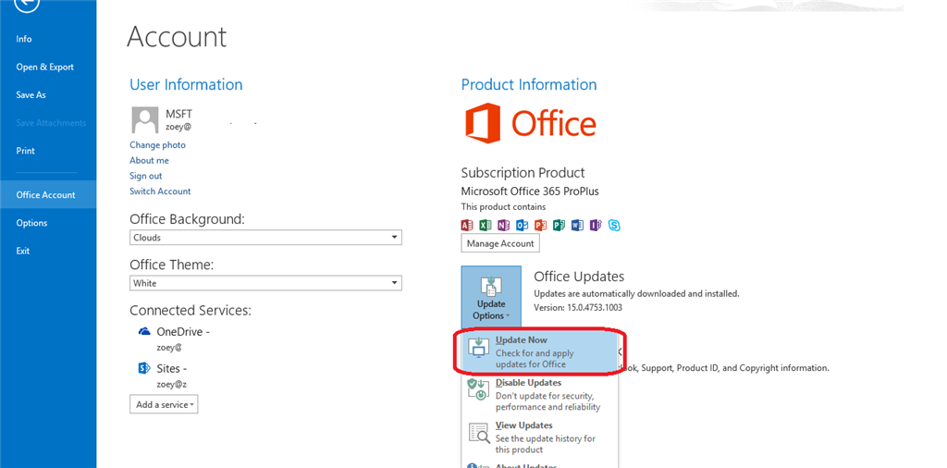This screenshot has height=468, width=947.
Task: Click the MSFT user name
Action: [178, 114]
